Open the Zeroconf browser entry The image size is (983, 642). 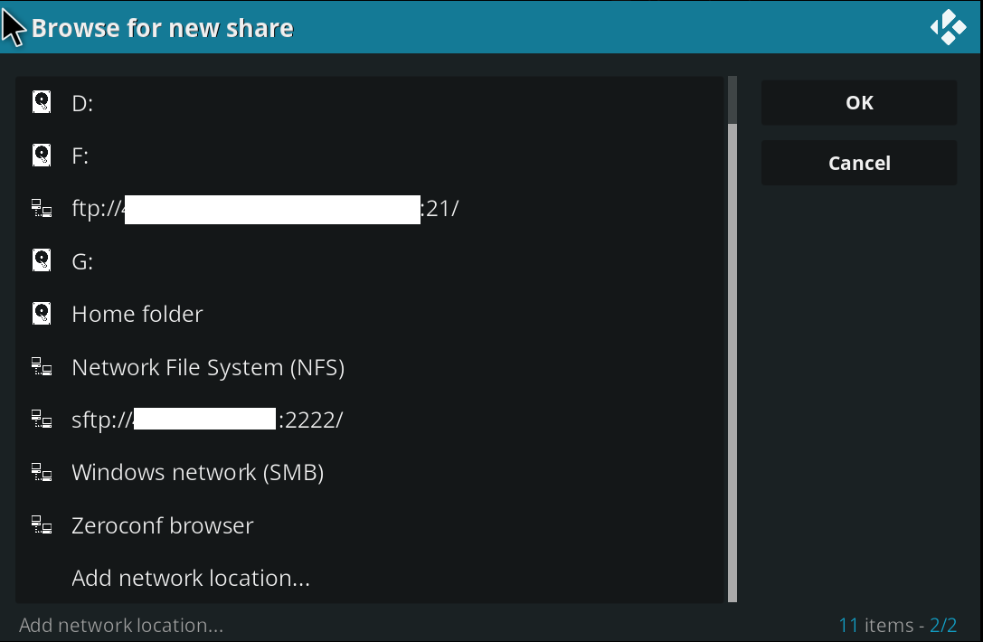(x=162, y=524)
